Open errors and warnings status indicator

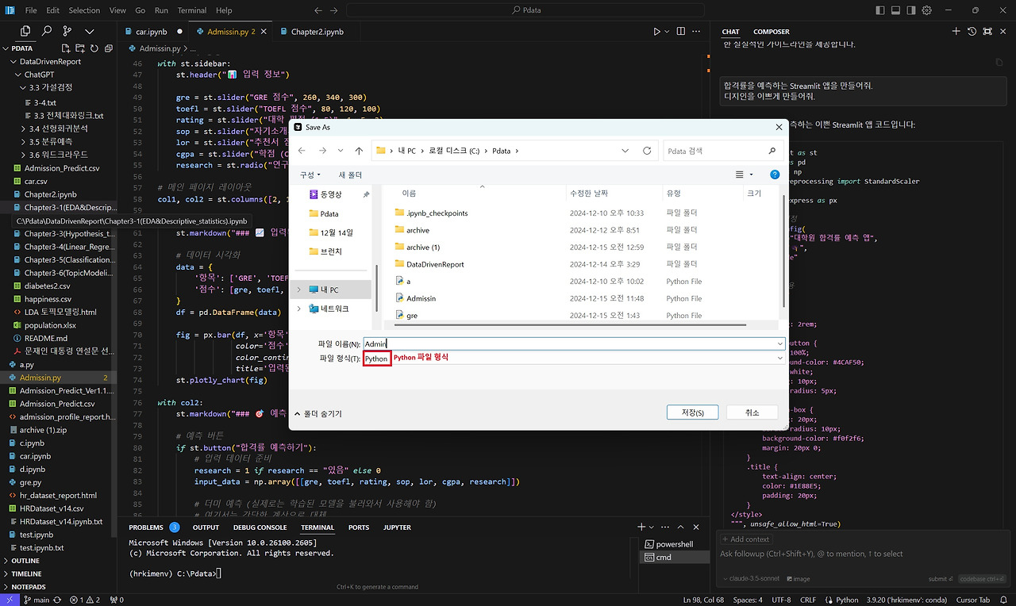pos(85,600)
